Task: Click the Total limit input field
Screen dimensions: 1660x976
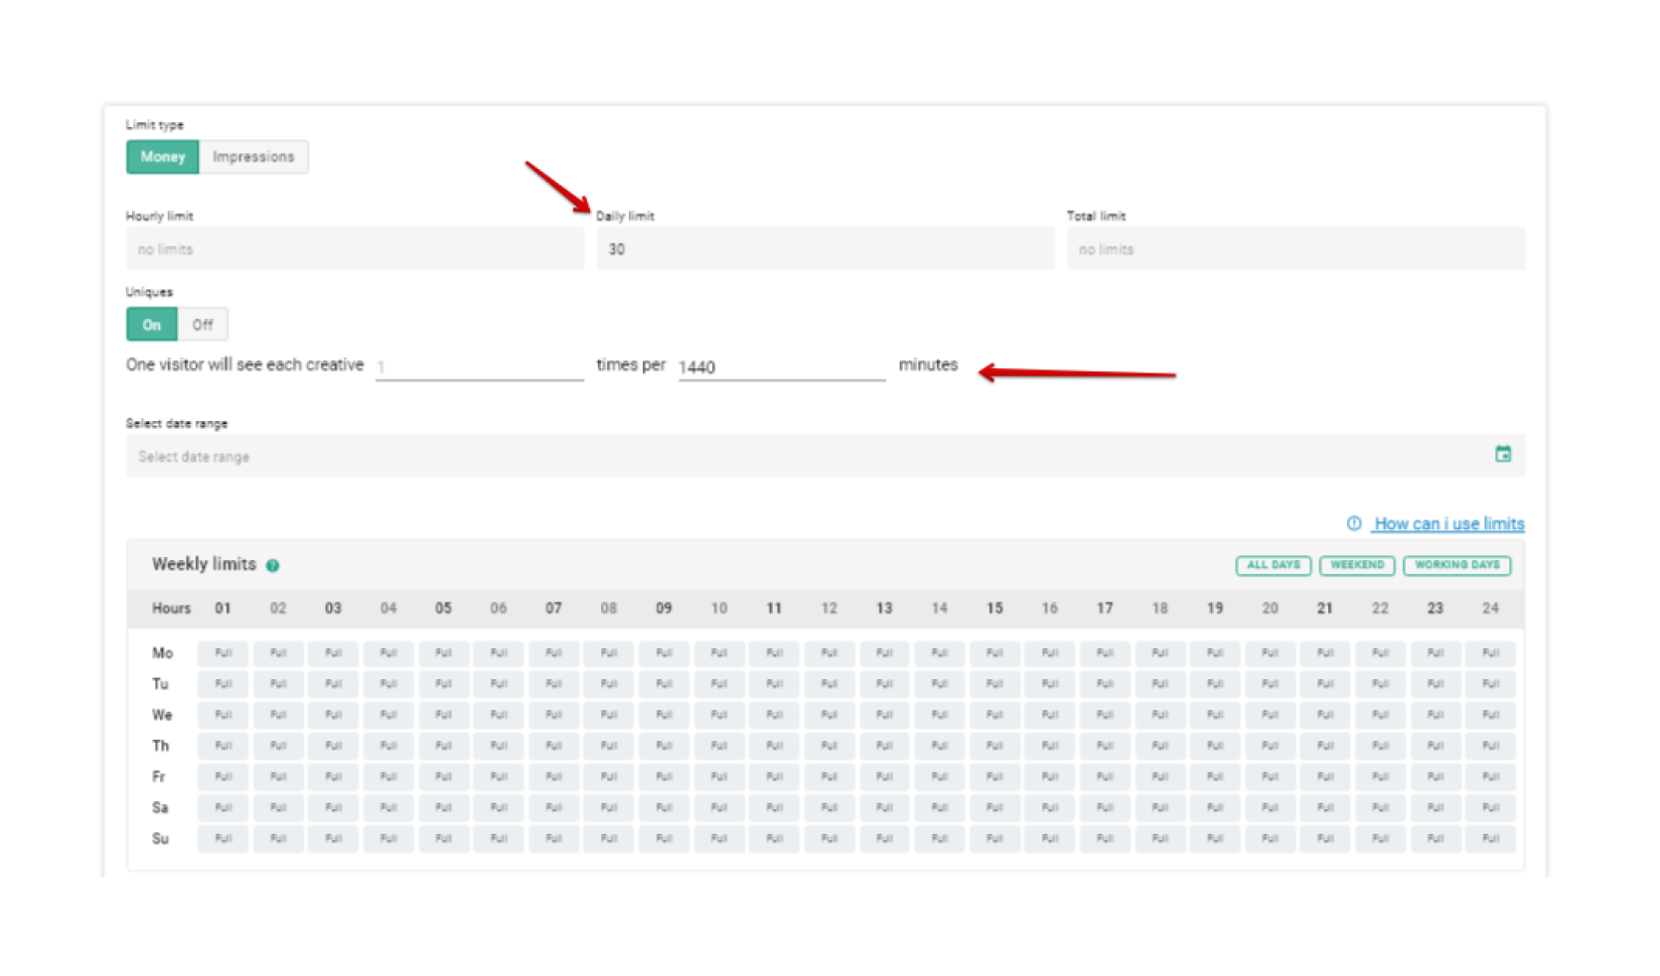Action: coord(1294,248)
